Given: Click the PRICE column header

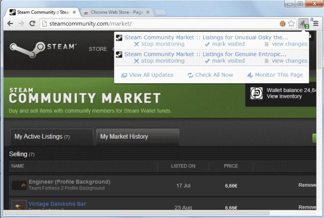Looking at the screenshot, I should [x=231, y=166].
